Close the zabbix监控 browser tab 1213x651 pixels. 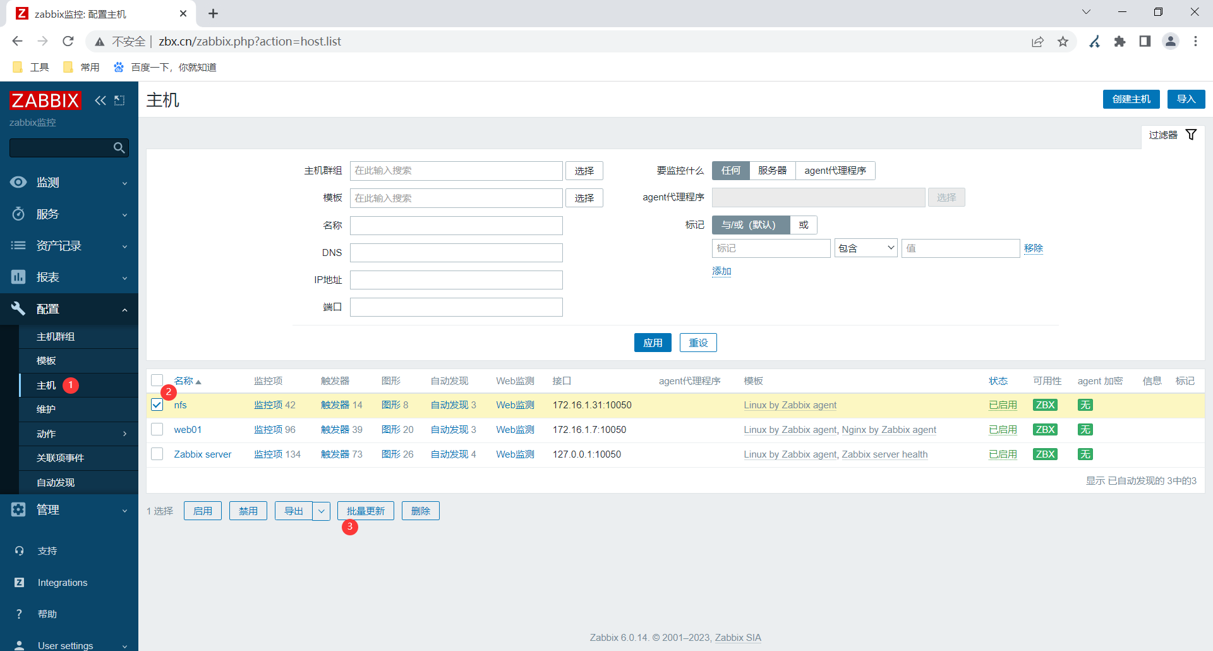pos(183,13)
